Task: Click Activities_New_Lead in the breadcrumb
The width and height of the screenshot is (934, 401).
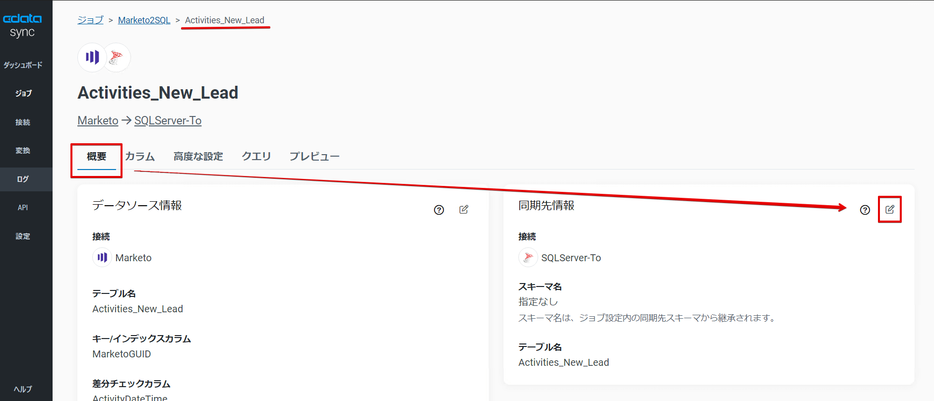Action: (225, 20)
